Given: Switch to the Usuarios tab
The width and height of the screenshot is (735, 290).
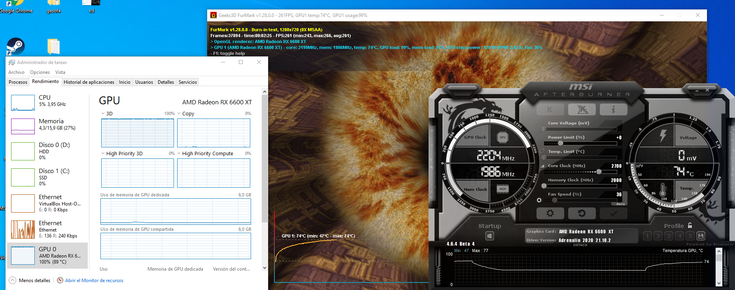Looking at the screenshot, I should click(x=144, y=82).
